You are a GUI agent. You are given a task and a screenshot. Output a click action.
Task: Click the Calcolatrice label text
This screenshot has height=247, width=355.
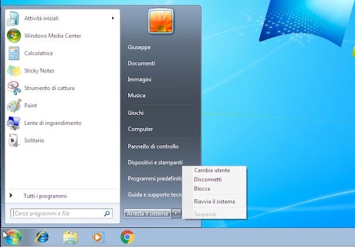tap(38, 53)
